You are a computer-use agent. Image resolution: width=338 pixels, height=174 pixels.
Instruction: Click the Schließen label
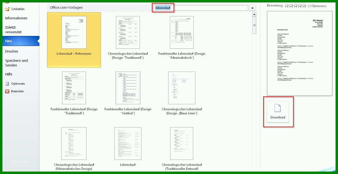click(18, 9)
